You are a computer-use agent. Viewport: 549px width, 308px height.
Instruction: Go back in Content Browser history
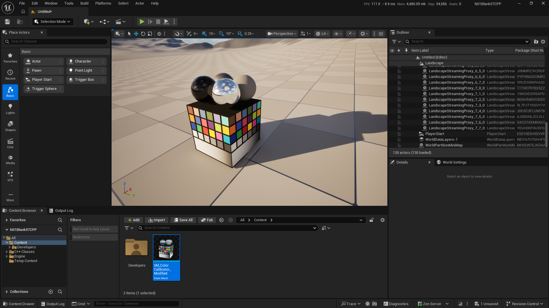tap(221, 220)
